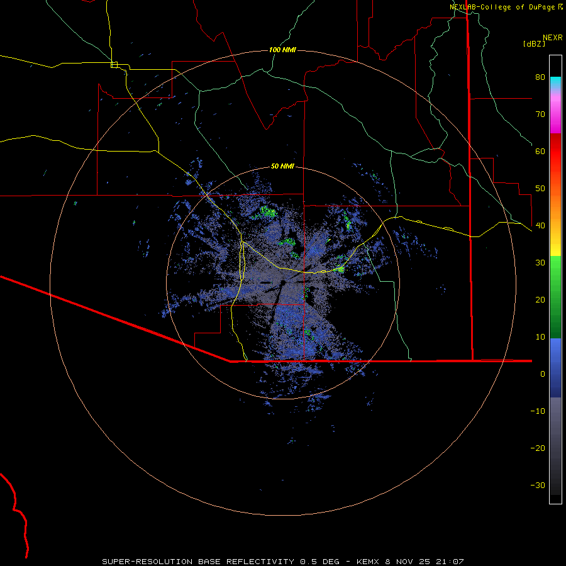Click the 70 dBZ scale value

pos(540,114)
